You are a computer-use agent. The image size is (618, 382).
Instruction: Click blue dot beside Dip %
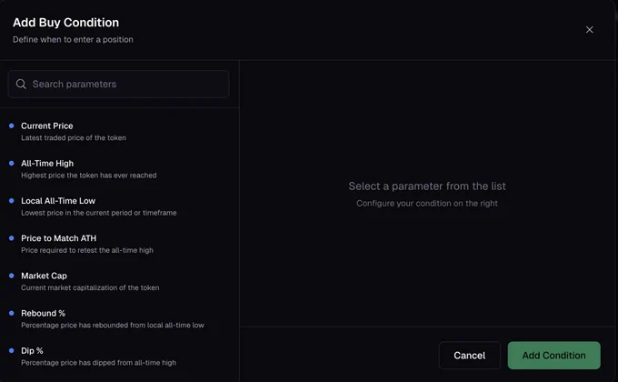click(x=12, y=351)
